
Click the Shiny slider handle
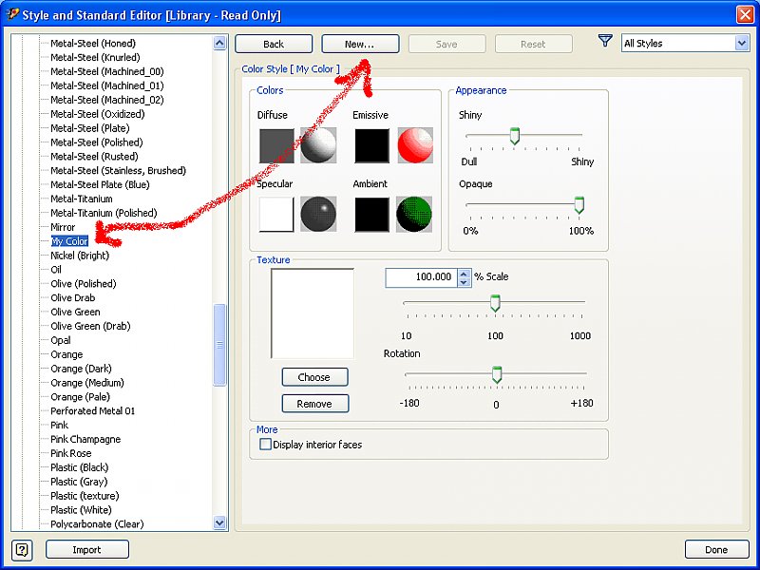[514, 136]
